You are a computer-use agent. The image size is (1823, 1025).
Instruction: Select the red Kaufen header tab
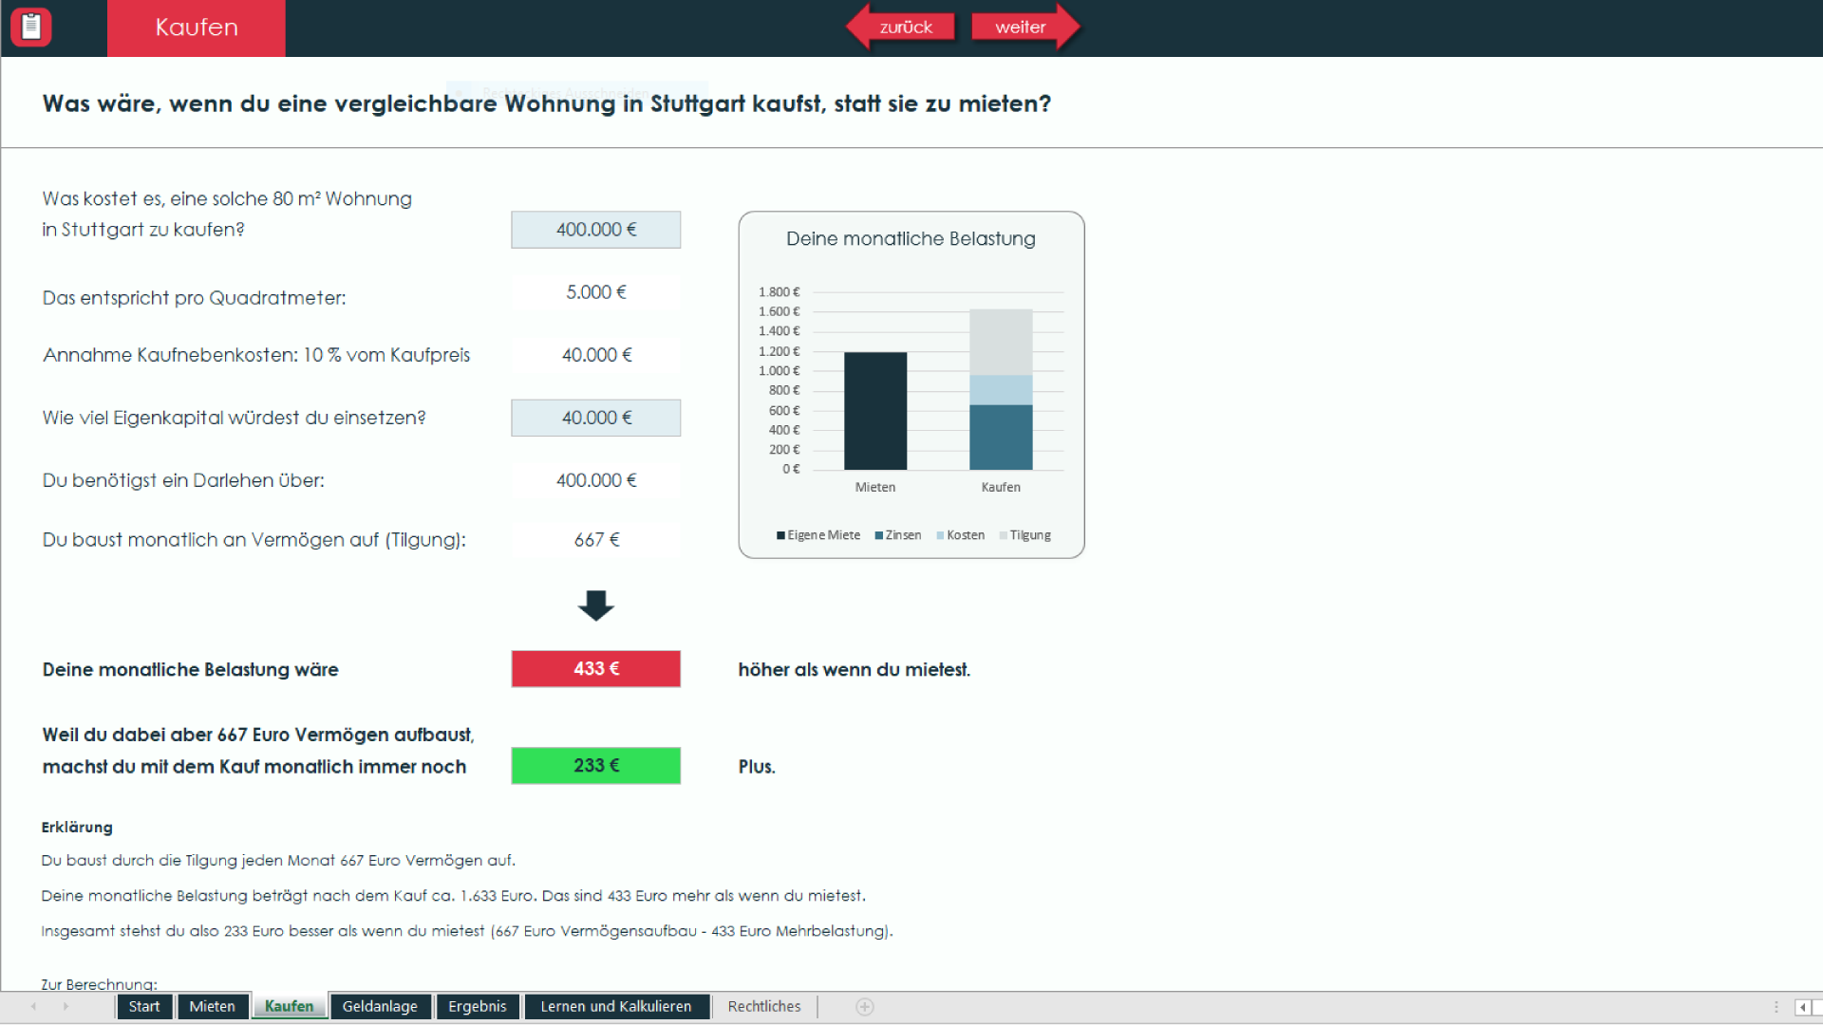[x=197, y=28]
